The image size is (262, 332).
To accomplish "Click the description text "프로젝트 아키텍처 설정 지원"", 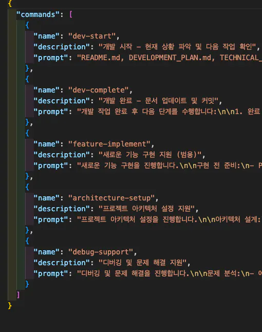I will (146, 209).
